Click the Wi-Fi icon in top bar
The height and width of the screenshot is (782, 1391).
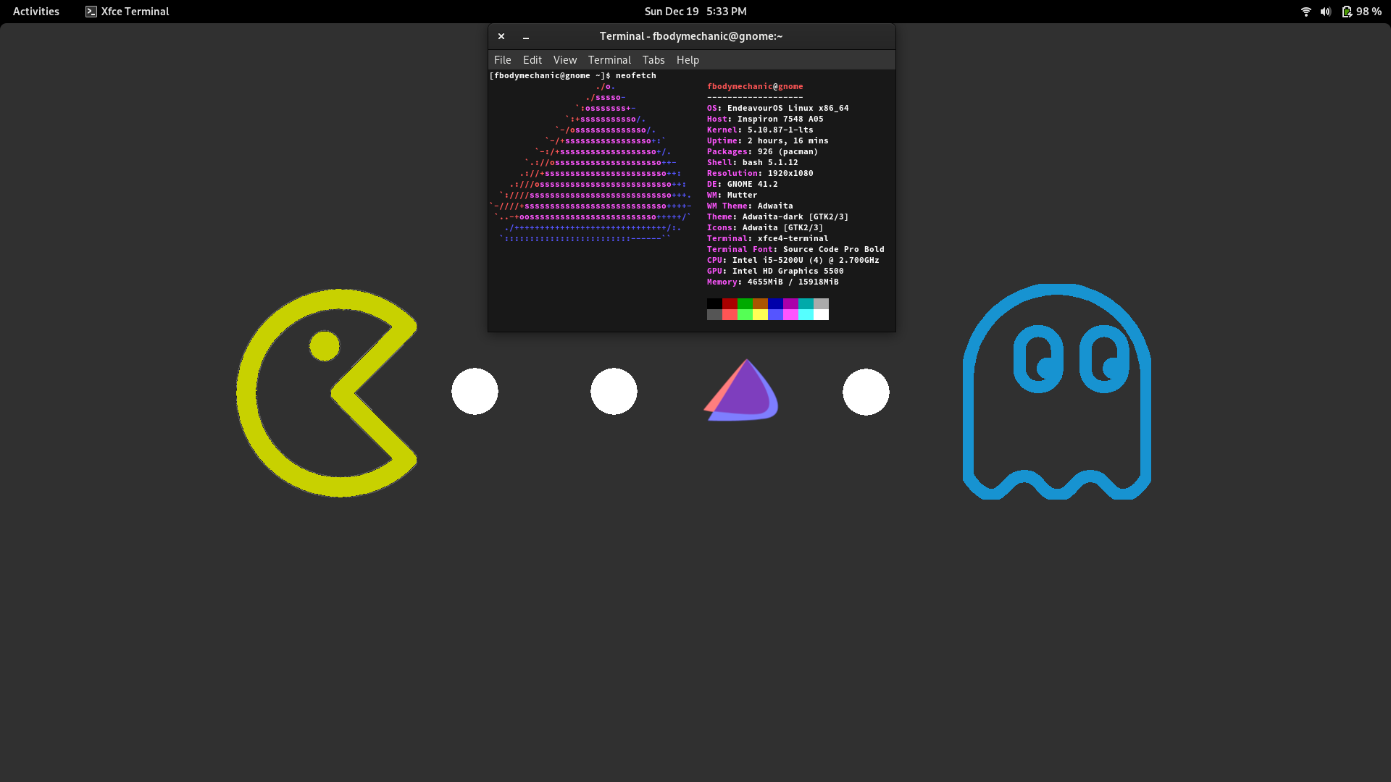tap(1306, 12)
